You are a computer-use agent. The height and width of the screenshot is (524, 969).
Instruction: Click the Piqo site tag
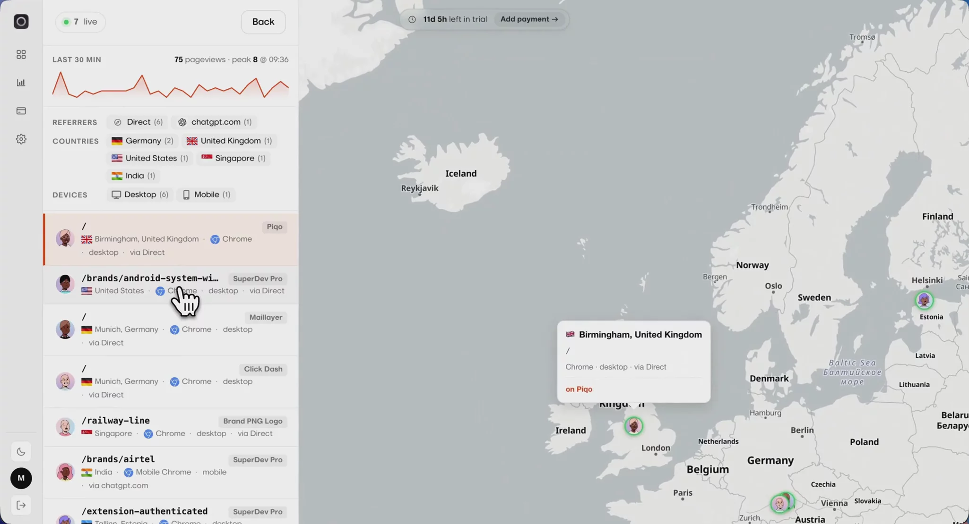(274, 227)
